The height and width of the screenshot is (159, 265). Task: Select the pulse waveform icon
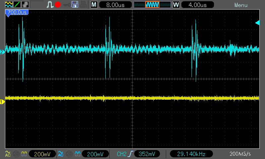click(x=50, y=5)
